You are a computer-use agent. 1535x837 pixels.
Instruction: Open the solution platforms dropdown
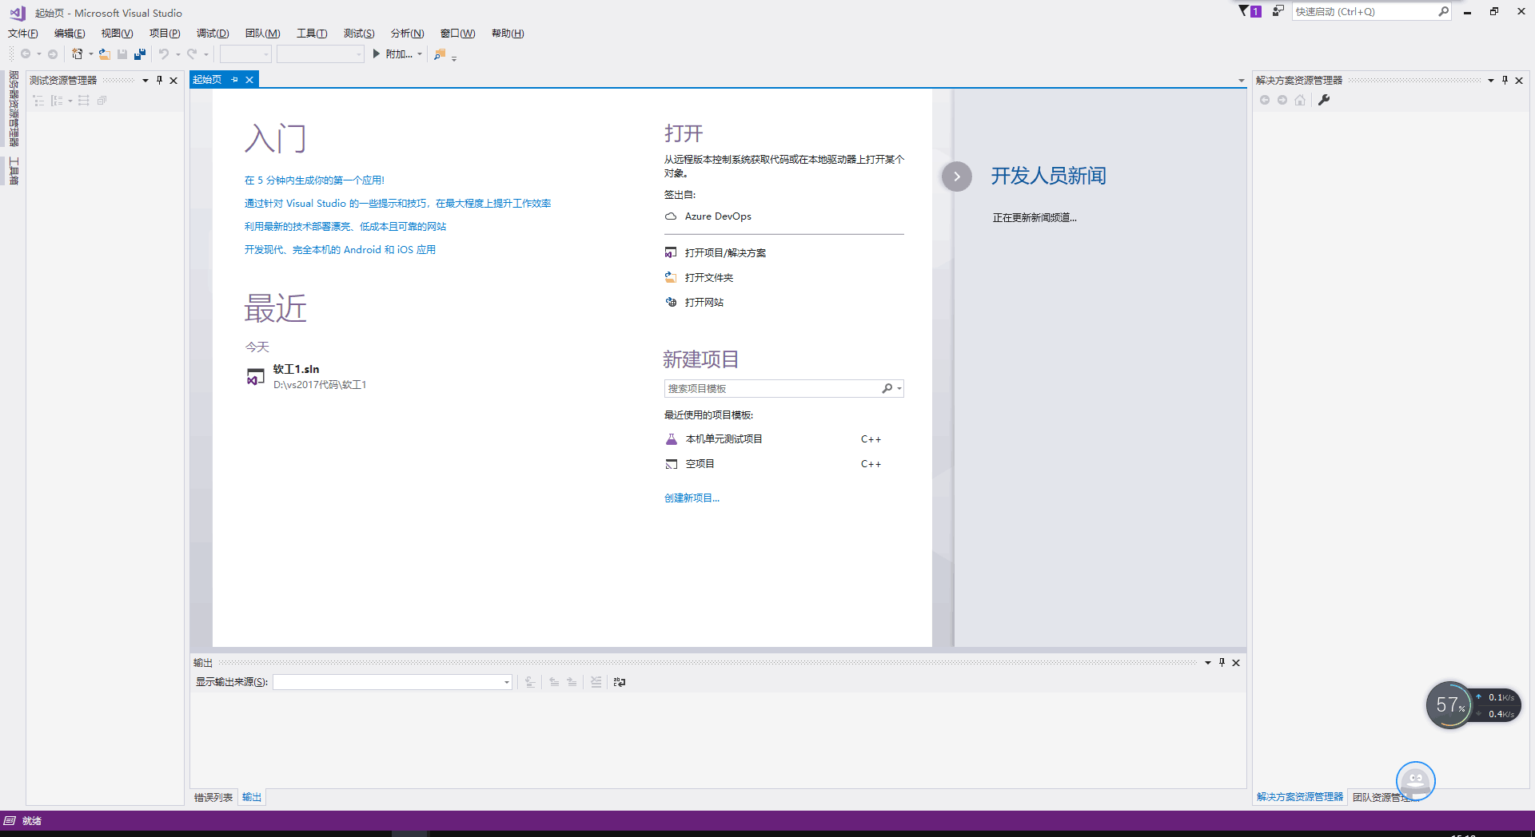coord(320,54)
